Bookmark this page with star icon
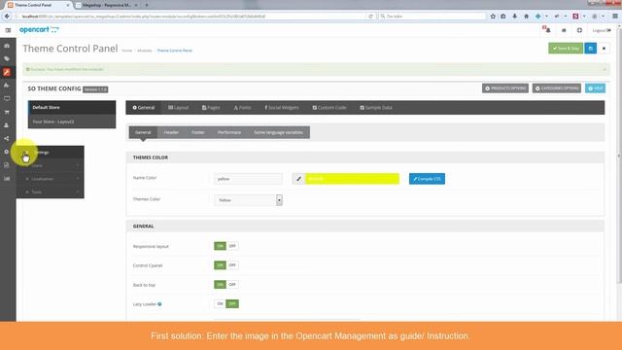This screenshot has width=622, height=350. 493,17
